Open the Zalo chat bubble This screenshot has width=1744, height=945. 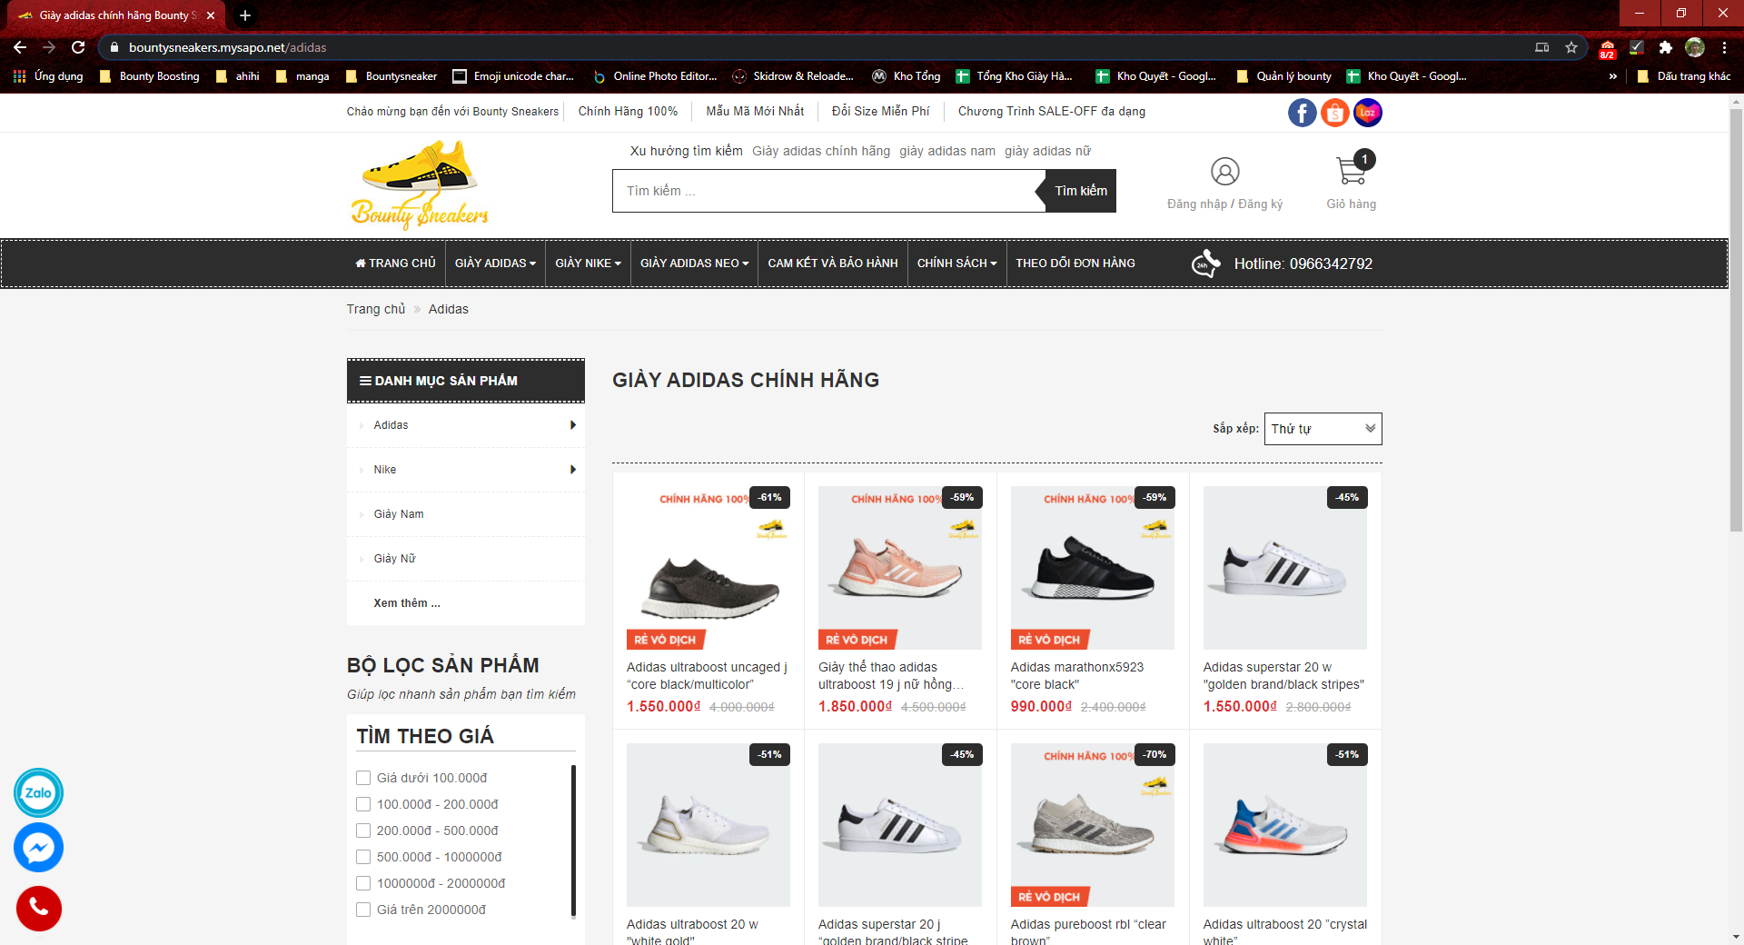pyautogui.click(x=38, y=792)
